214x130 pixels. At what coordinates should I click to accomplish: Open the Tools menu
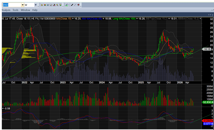coord(16,10)
